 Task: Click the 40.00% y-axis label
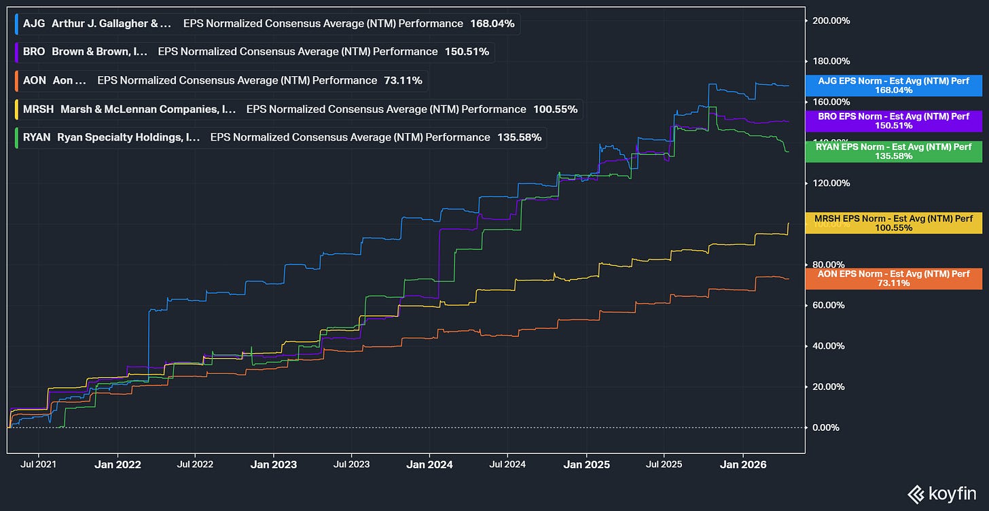[x=829, y=346]
